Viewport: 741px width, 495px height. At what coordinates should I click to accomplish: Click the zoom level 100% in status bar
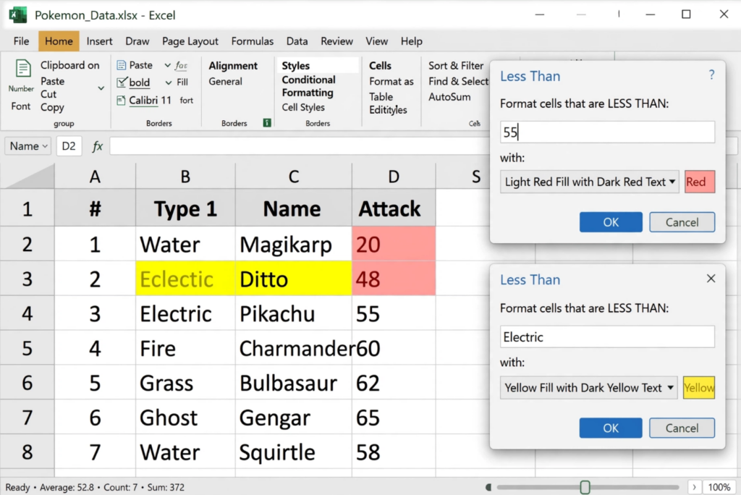point(719,487)
